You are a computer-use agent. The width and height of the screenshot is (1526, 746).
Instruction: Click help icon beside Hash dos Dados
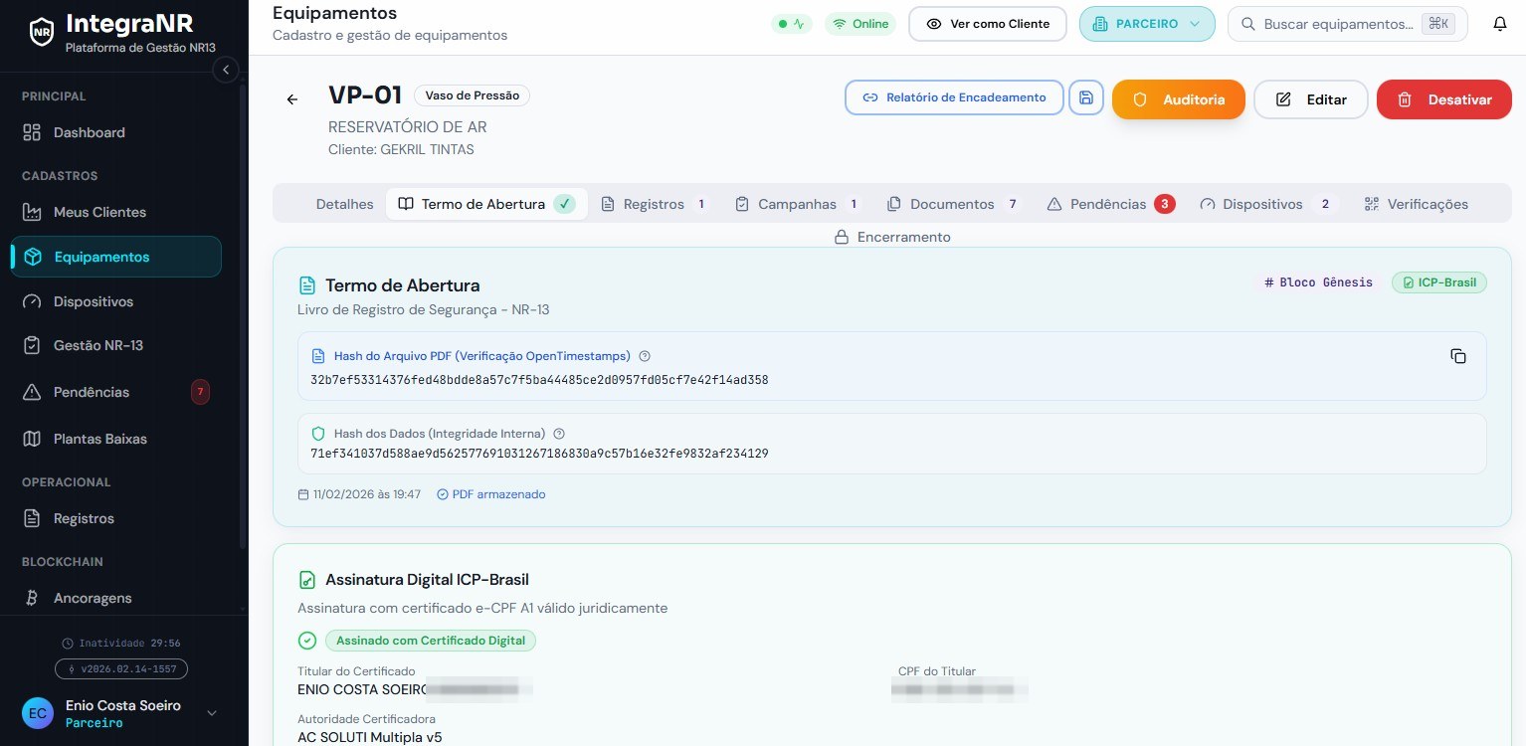559,434
